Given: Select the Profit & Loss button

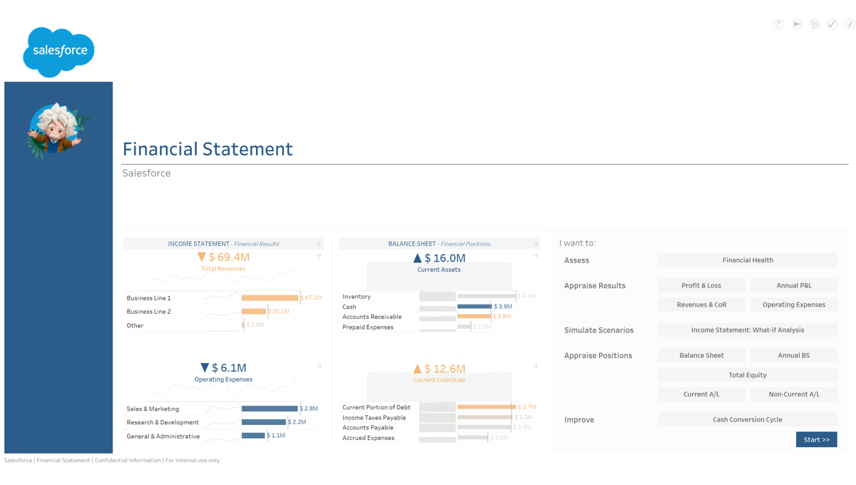Looking at the screenshot, I should click(x=701, y=285).
